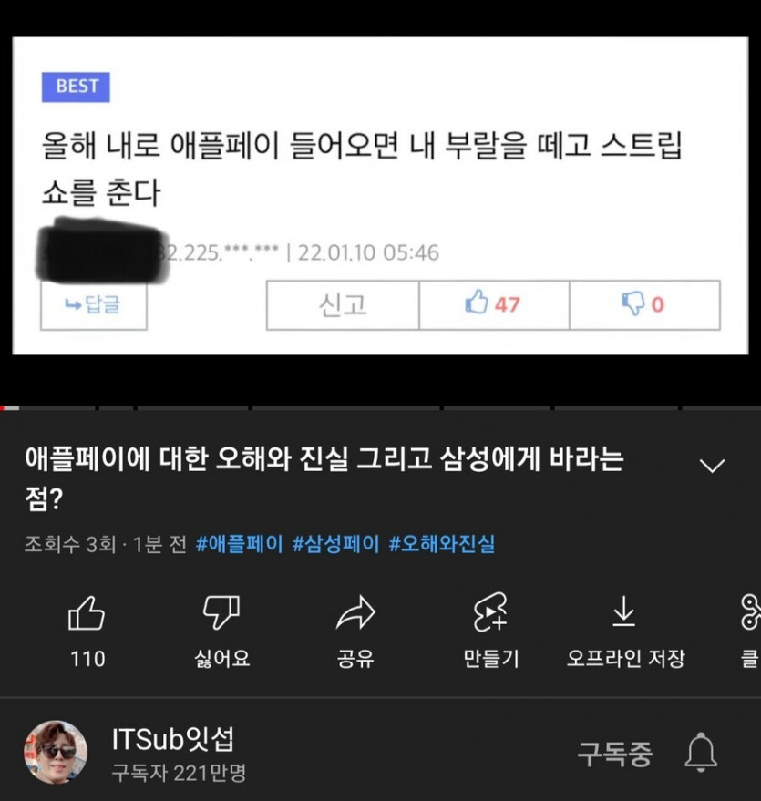The width and height of the screenshot is (761, 801).
Task: Upvote the comment showing 47 likes
Action: [494, 305]
